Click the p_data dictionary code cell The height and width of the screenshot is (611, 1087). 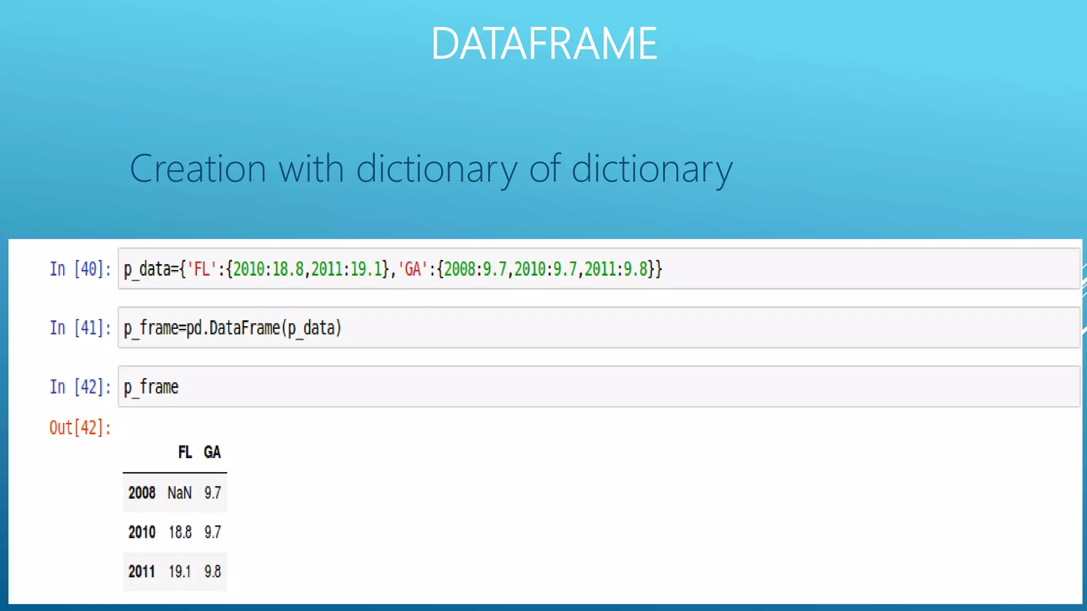tap(599, 269)
